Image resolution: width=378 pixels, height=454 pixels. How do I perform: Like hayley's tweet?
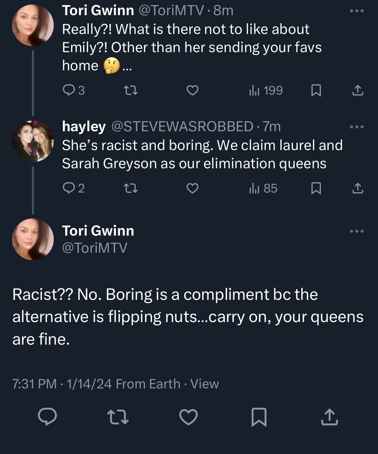pyautogui.click(x=192, y=188)
